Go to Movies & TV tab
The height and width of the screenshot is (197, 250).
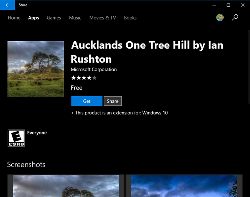tap(103, 18)
